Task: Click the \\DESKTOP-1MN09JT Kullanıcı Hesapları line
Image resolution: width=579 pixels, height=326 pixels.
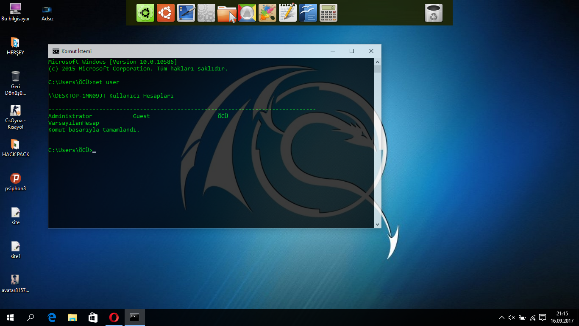Action: pos(111,96)
